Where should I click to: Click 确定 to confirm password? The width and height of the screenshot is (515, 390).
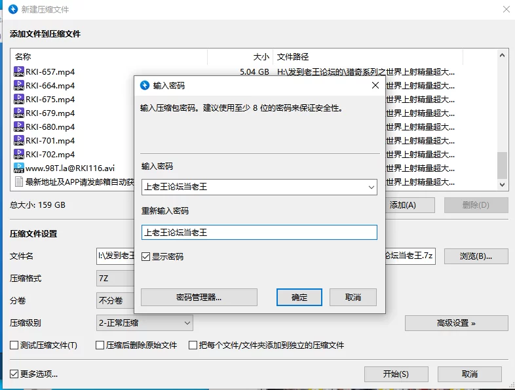(299, 298)
